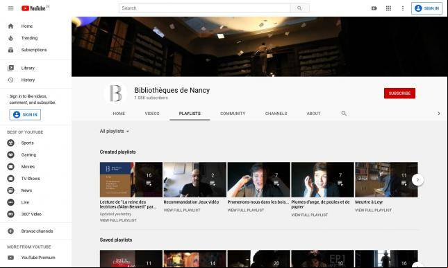Switch to the Videos tab
This screenshot has height=268, width=448.
click(152, 114)
